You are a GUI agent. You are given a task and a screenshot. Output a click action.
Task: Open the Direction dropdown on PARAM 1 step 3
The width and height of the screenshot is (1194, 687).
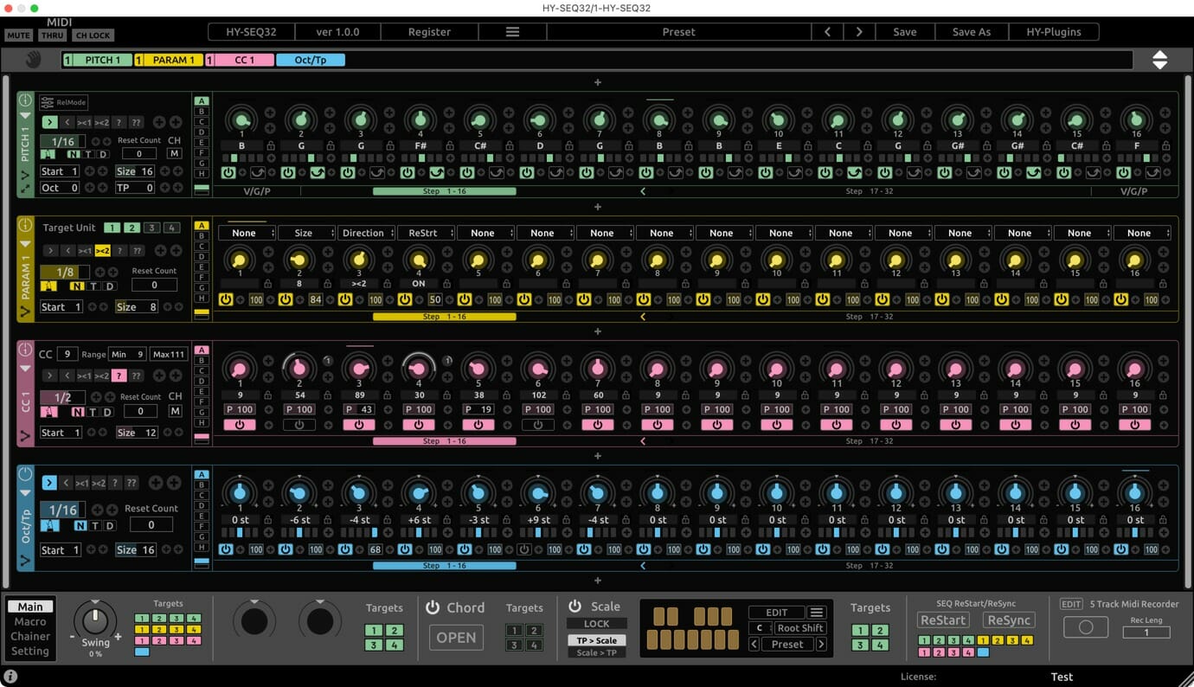pyautogui.click(x=366, y=232)
